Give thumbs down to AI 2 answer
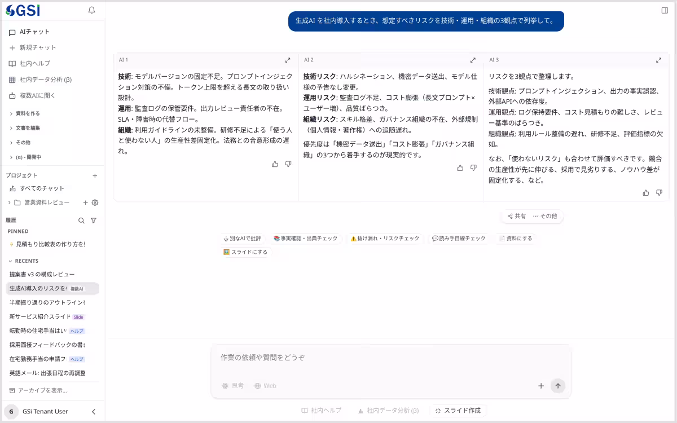 [473, 168]
